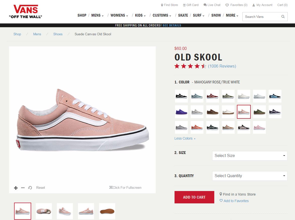Select the white shoe with gum sole swatch

pyautogui.click(x=228, y=112)
